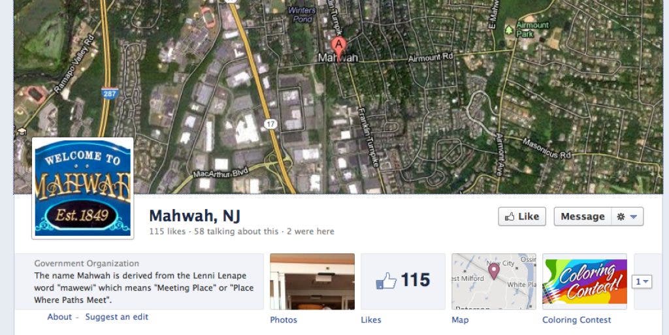Viewport: 669px width, 335px height.
Task: Click the purple pin on Map tile
Action: [x=494, y=271]
